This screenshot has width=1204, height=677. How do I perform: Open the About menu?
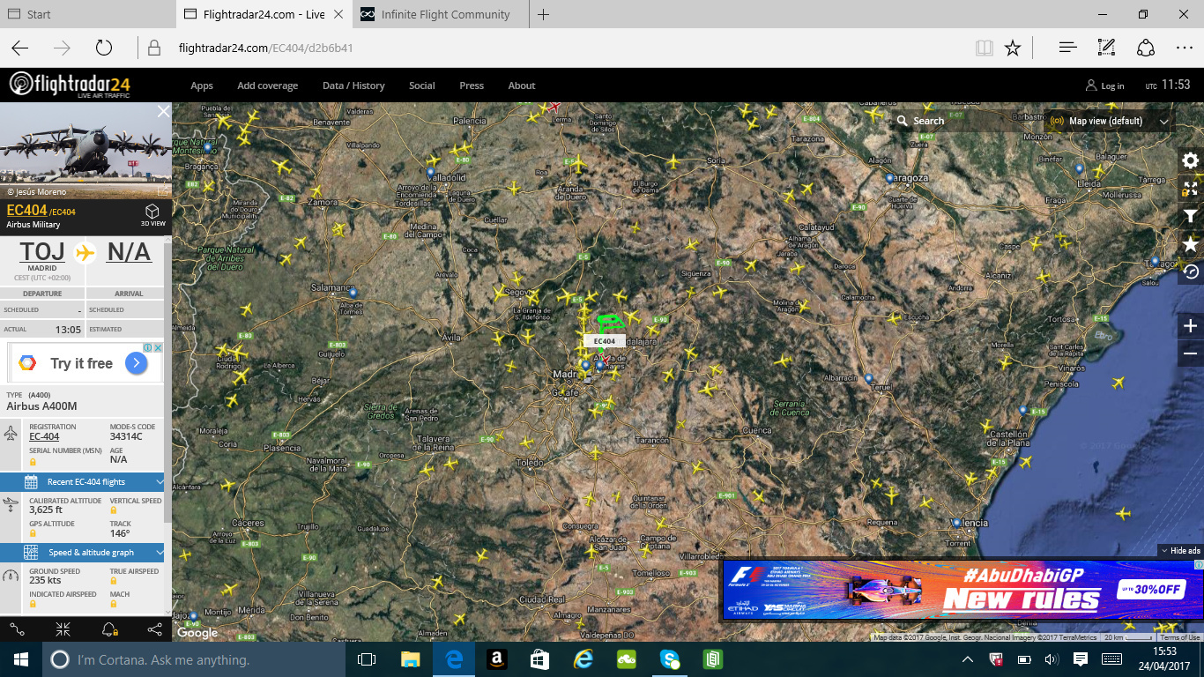point(522,86)
